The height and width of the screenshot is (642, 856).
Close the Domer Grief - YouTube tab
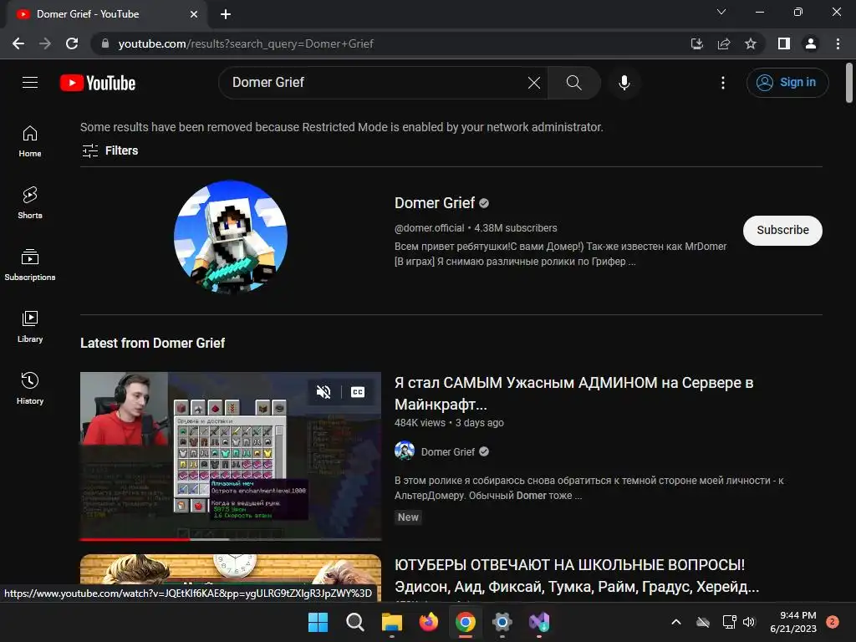tap(194, 14)
